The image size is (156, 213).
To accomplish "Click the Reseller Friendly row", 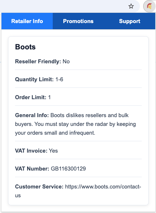I will [x=78, y=61].
